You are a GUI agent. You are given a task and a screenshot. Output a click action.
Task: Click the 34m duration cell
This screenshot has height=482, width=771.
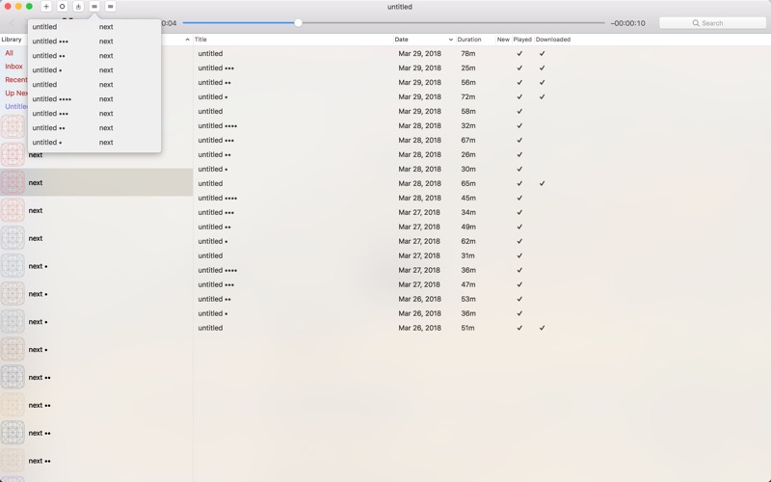click(x=468, y=212)
